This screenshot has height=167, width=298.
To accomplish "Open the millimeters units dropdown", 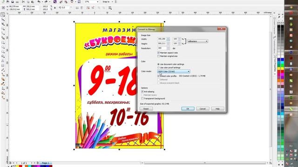I will click(x=197, y=41).
